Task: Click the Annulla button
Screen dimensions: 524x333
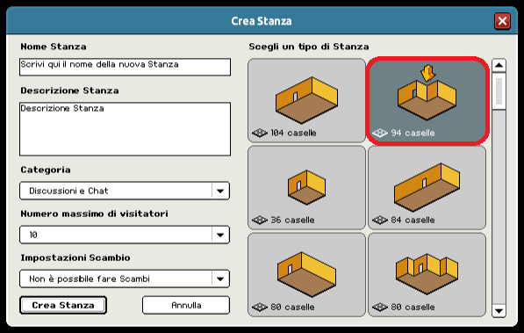Action: pyautogui.click(x=186, y=305)
